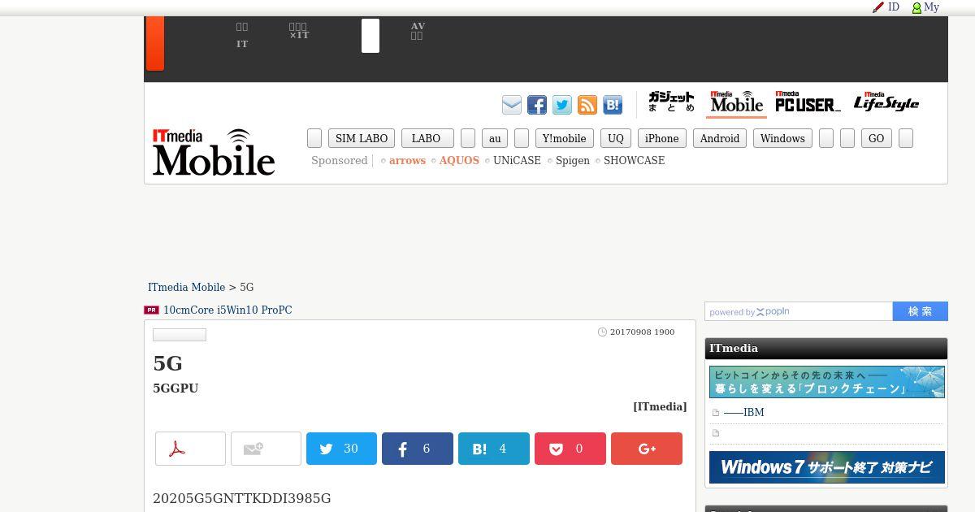975x512 pixels.
Task: Open the Twitter icon in header
Action: pos(562,105)
